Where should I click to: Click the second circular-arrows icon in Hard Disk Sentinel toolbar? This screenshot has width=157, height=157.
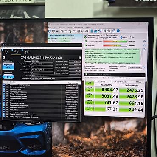pos(53,31)
